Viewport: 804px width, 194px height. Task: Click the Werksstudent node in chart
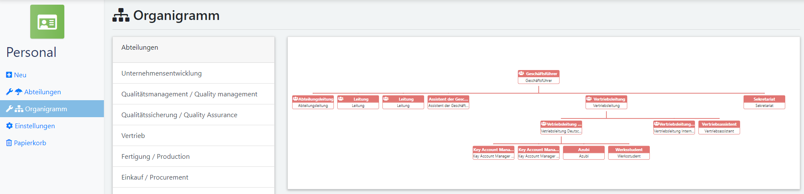coord(629,153)
